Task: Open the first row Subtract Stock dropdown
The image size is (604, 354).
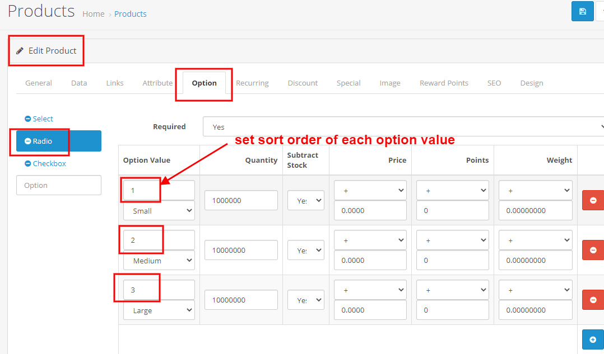Action: pos(305,200)
